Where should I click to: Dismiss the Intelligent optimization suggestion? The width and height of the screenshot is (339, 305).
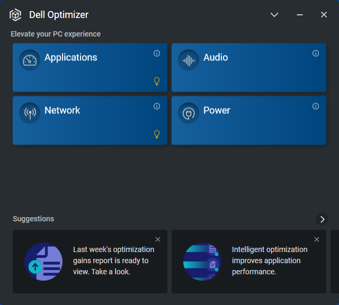coord(317,239)
